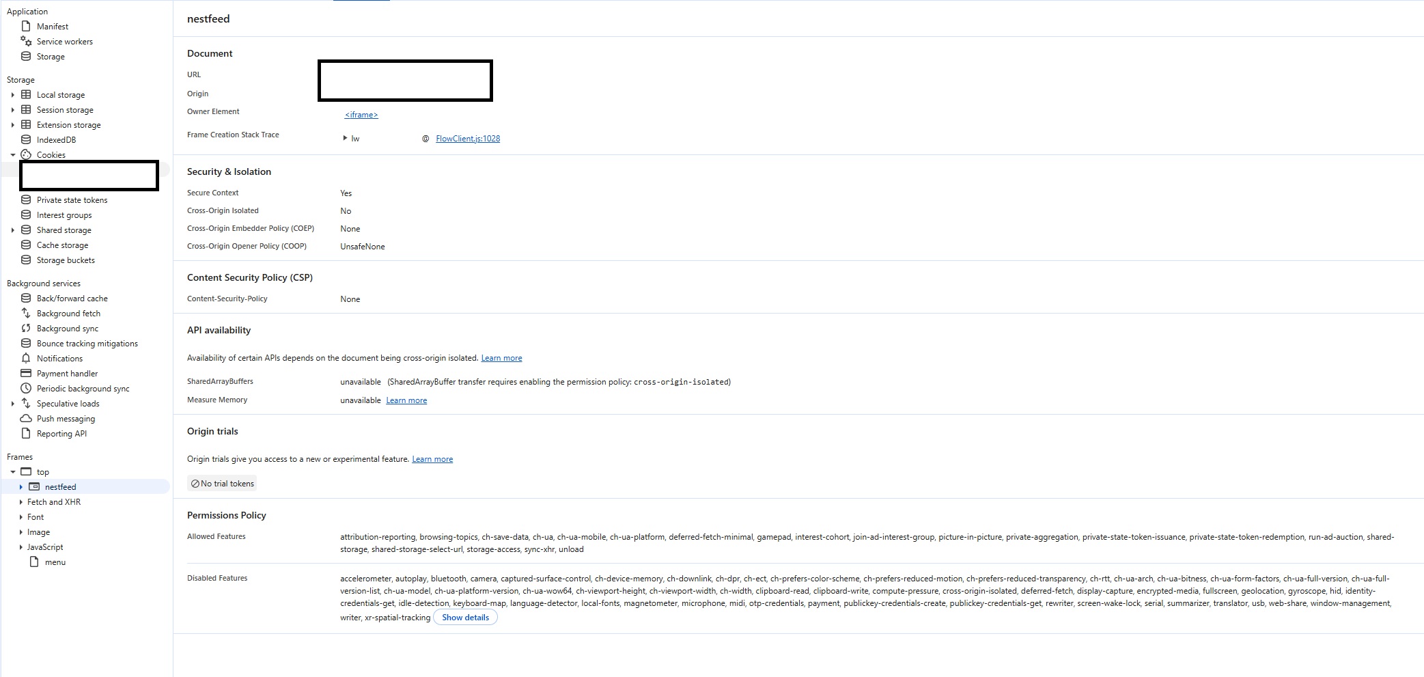Select IndexedDB in the sidebar
This screenshot has width=1424, height=677.
click(x=56, y=140)
